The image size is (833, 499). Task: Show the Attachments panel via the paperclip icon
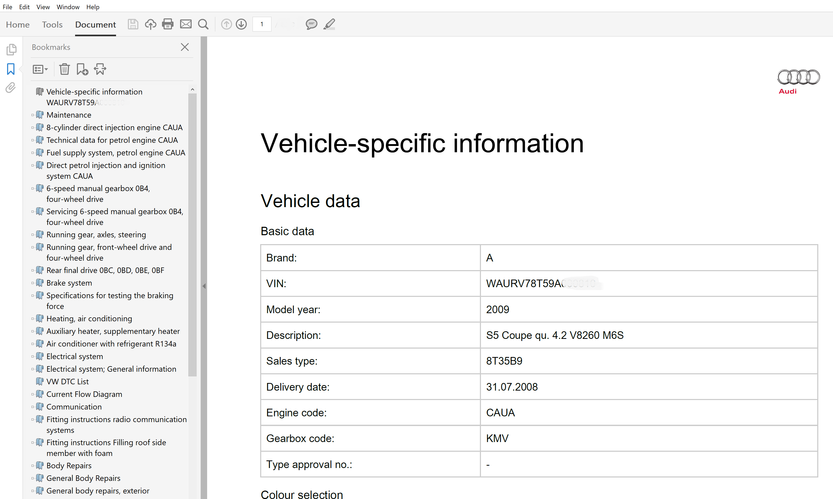click(11, 88)
